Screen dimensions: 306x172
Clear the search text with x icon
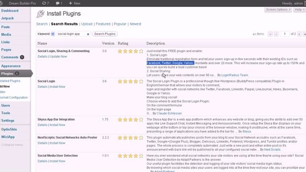click(x=88, y=34)
